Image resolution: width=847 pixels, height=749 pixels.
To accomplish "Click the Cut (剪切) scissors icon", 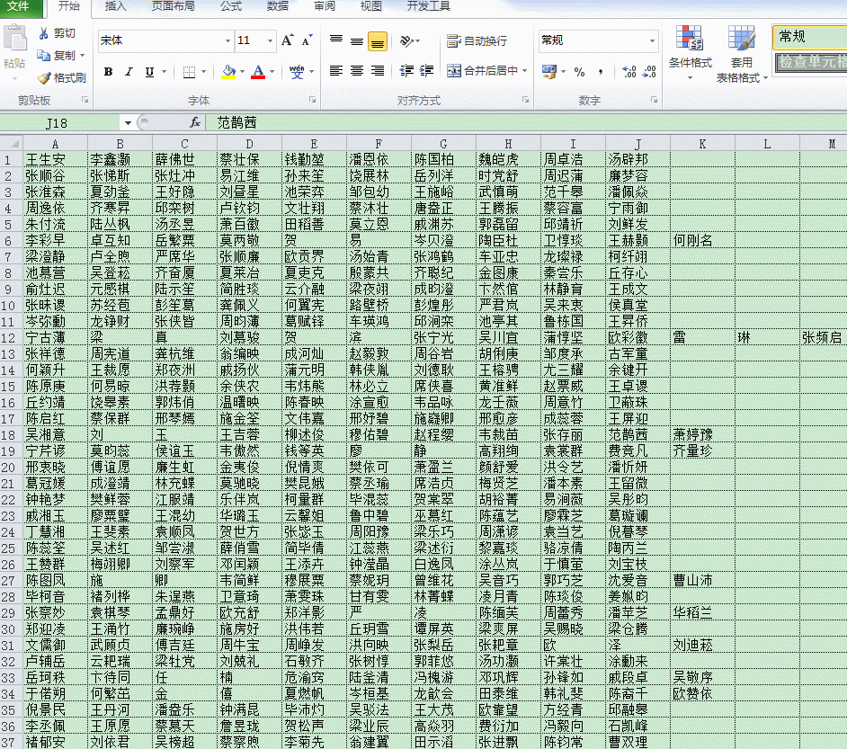I will click(44, 33).
